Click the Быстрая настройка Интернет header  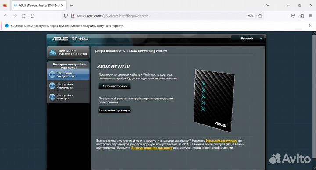point(69,66)
